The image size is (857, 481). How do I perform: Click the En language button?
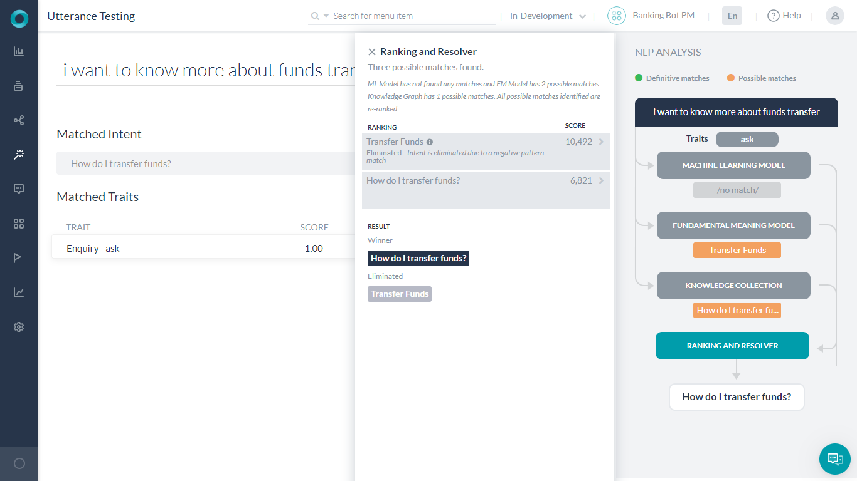[x=732, y=16]
